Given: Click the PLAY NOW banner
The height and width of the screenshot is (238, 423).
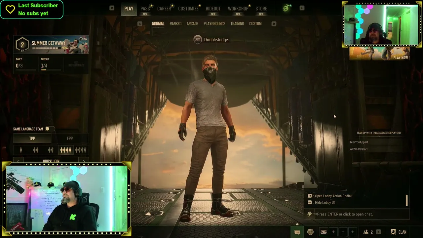Looking at the screenshot, I should [x=379, y=54].
